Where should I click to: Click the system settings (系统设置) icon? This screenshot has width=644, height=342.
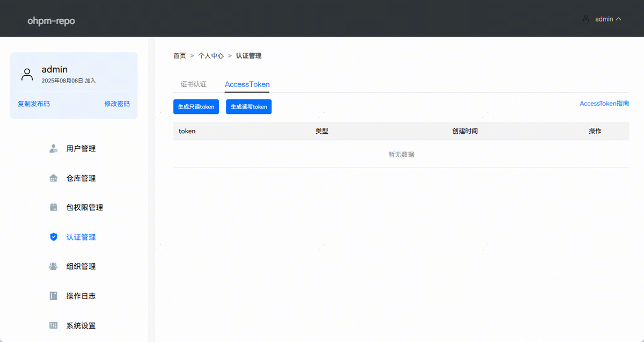click(53, 325)
